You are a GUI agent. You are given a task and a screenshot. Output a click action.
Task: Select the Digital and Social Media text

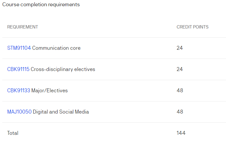pyautogui.click(x=61, y=112)
